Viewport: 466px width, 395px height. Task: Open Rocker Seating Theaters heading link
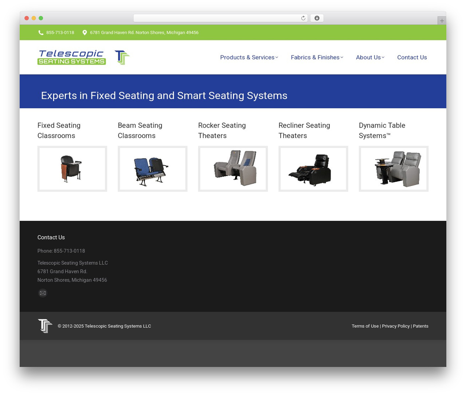coord(222,130)
